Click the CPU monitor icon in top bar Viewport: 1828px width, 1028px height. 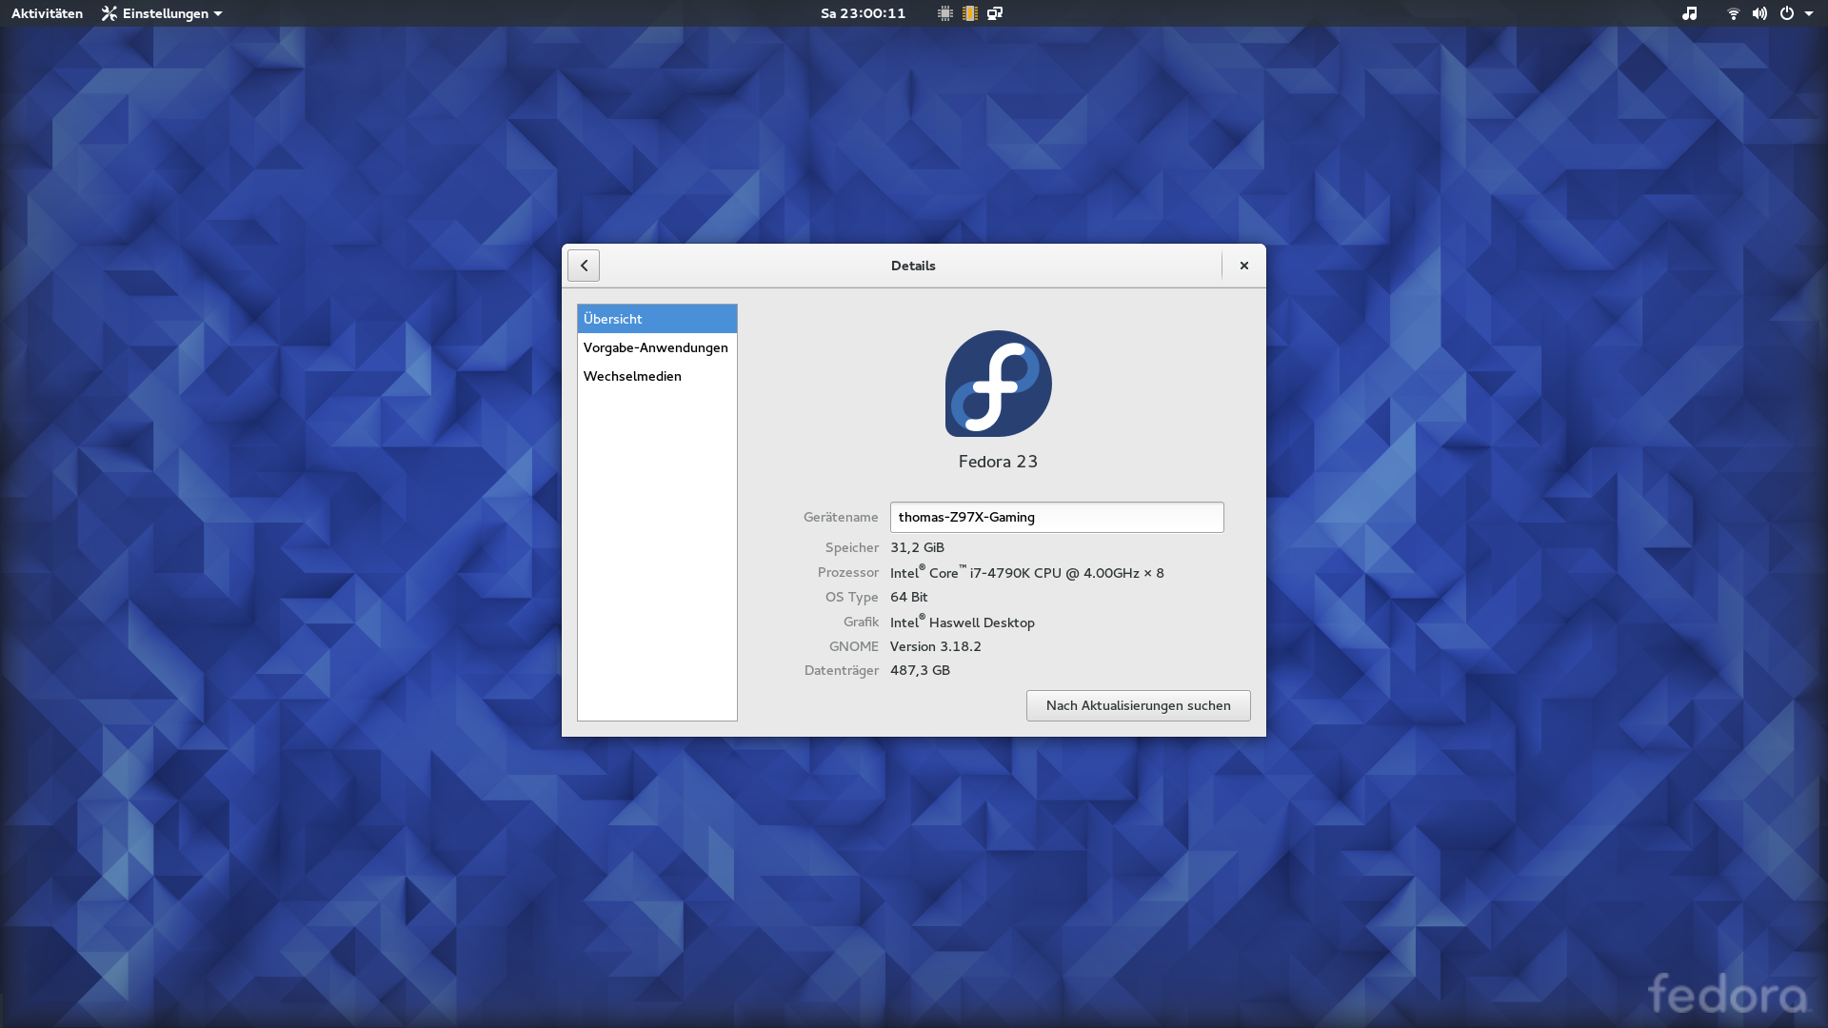(x=944, y=13)
